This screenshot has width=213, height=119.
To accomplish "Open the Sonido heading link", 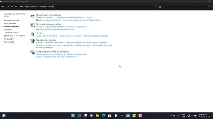I will (40, 33).
